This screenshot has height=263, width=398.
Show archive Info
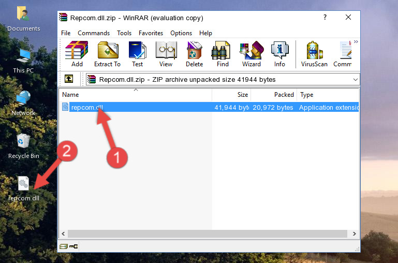click(x=279, y=54)
